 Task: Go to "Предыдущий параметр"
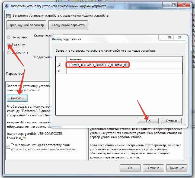click(26, 25)
